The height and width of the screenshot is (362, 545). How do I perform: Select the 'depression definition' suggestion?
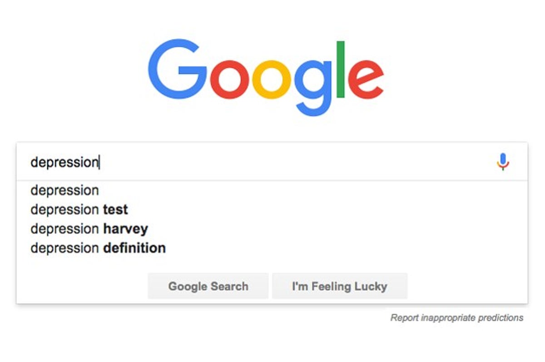coord(98,248)
